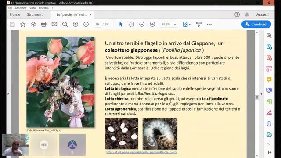This screenshot has width=281, height=158.
Task: Select the middle participant video tile
Action: [44, 145]
